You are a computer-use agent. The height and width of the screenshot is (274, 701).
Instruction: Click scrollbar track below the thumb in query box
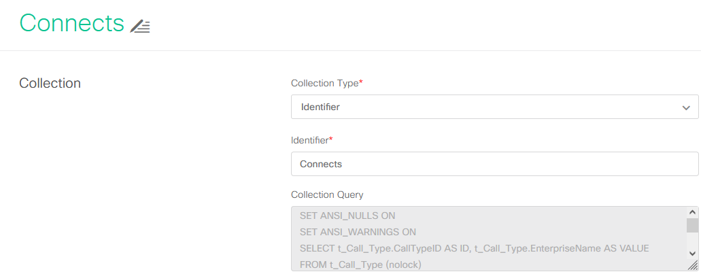pos(692,241)
